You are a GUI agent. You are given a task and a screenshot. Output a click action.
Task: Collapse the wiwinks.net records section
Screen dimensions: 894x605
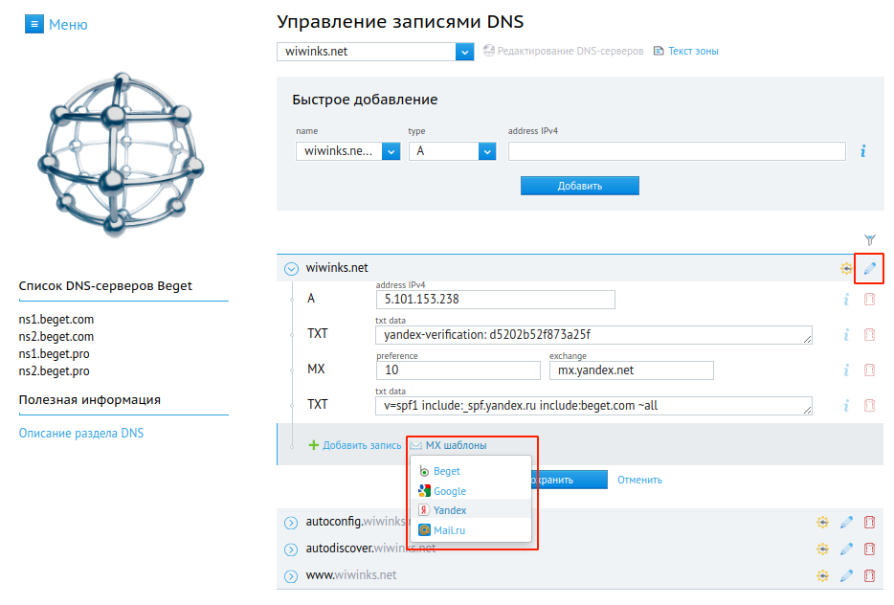click(292, 269)
